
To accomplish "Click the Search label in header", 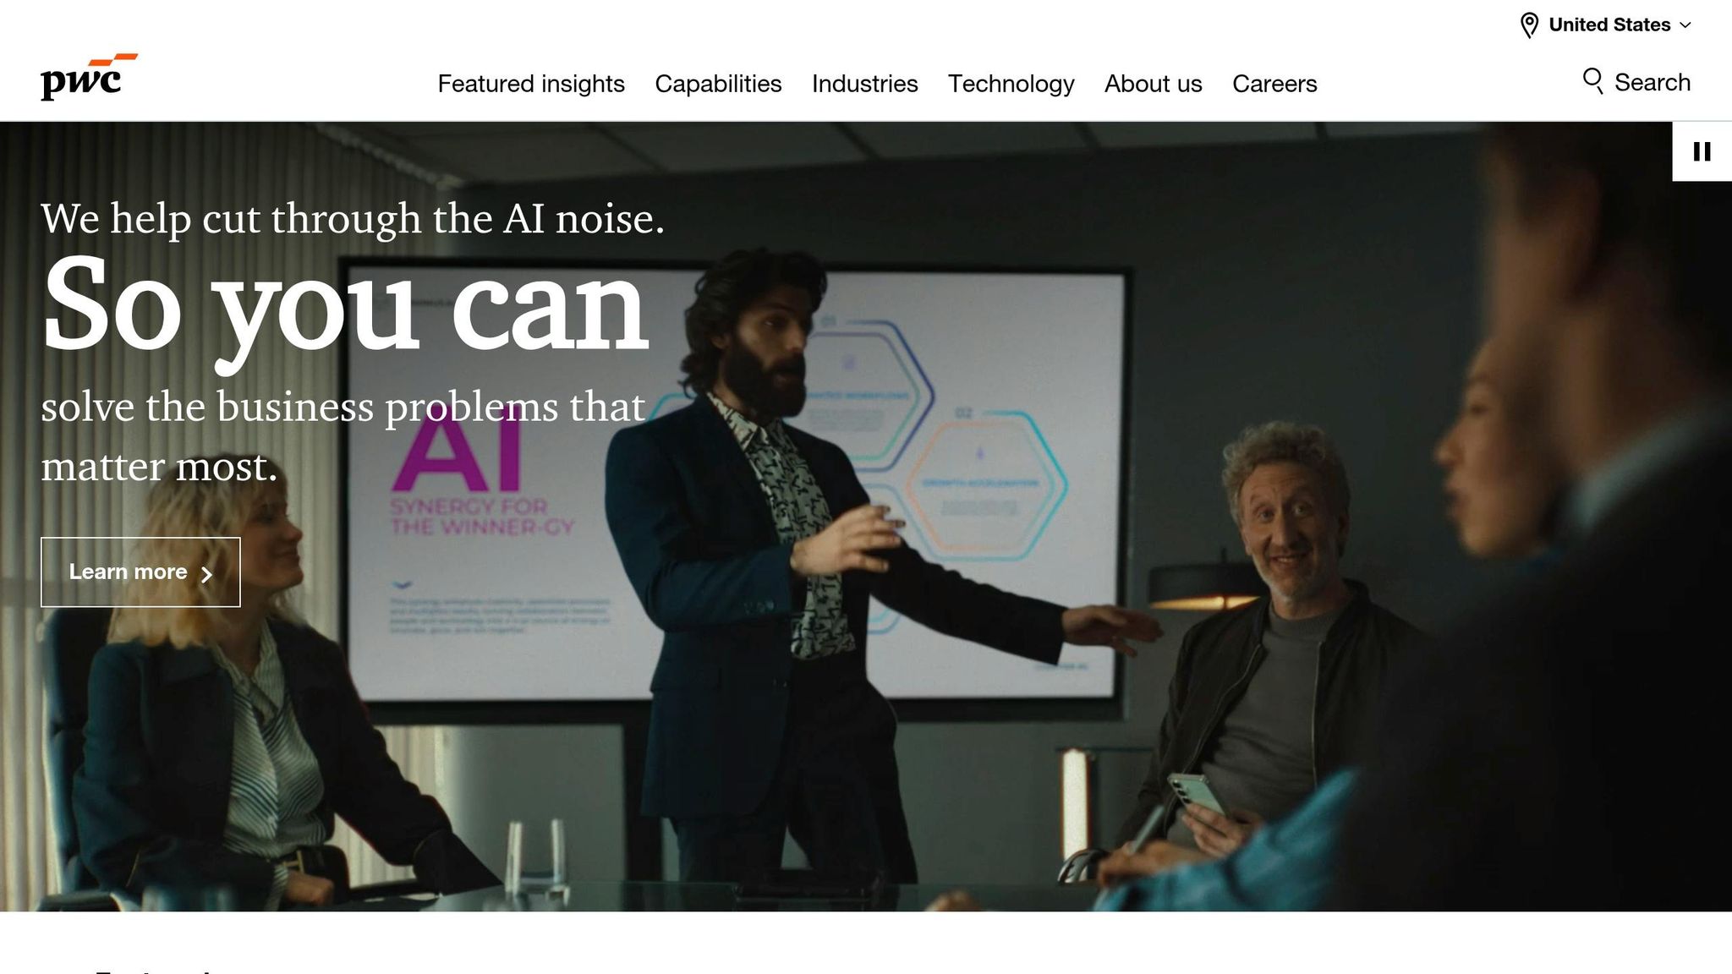I will click(1653, 82).
